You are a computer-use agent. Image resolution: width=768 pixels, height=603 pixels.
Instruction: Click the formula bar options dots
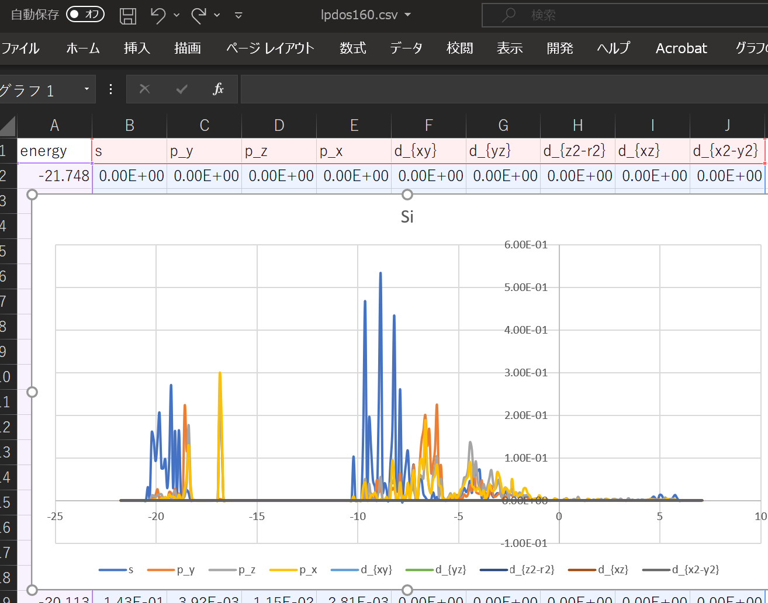110,89
